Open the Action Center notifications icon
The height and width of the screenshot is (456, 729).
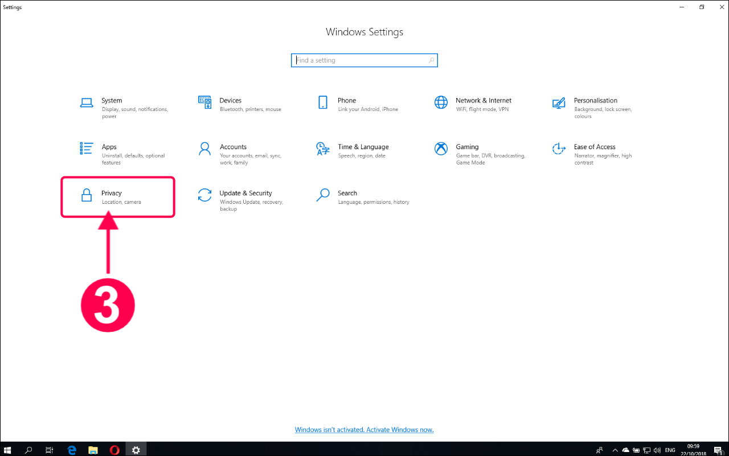coord(718,450)
